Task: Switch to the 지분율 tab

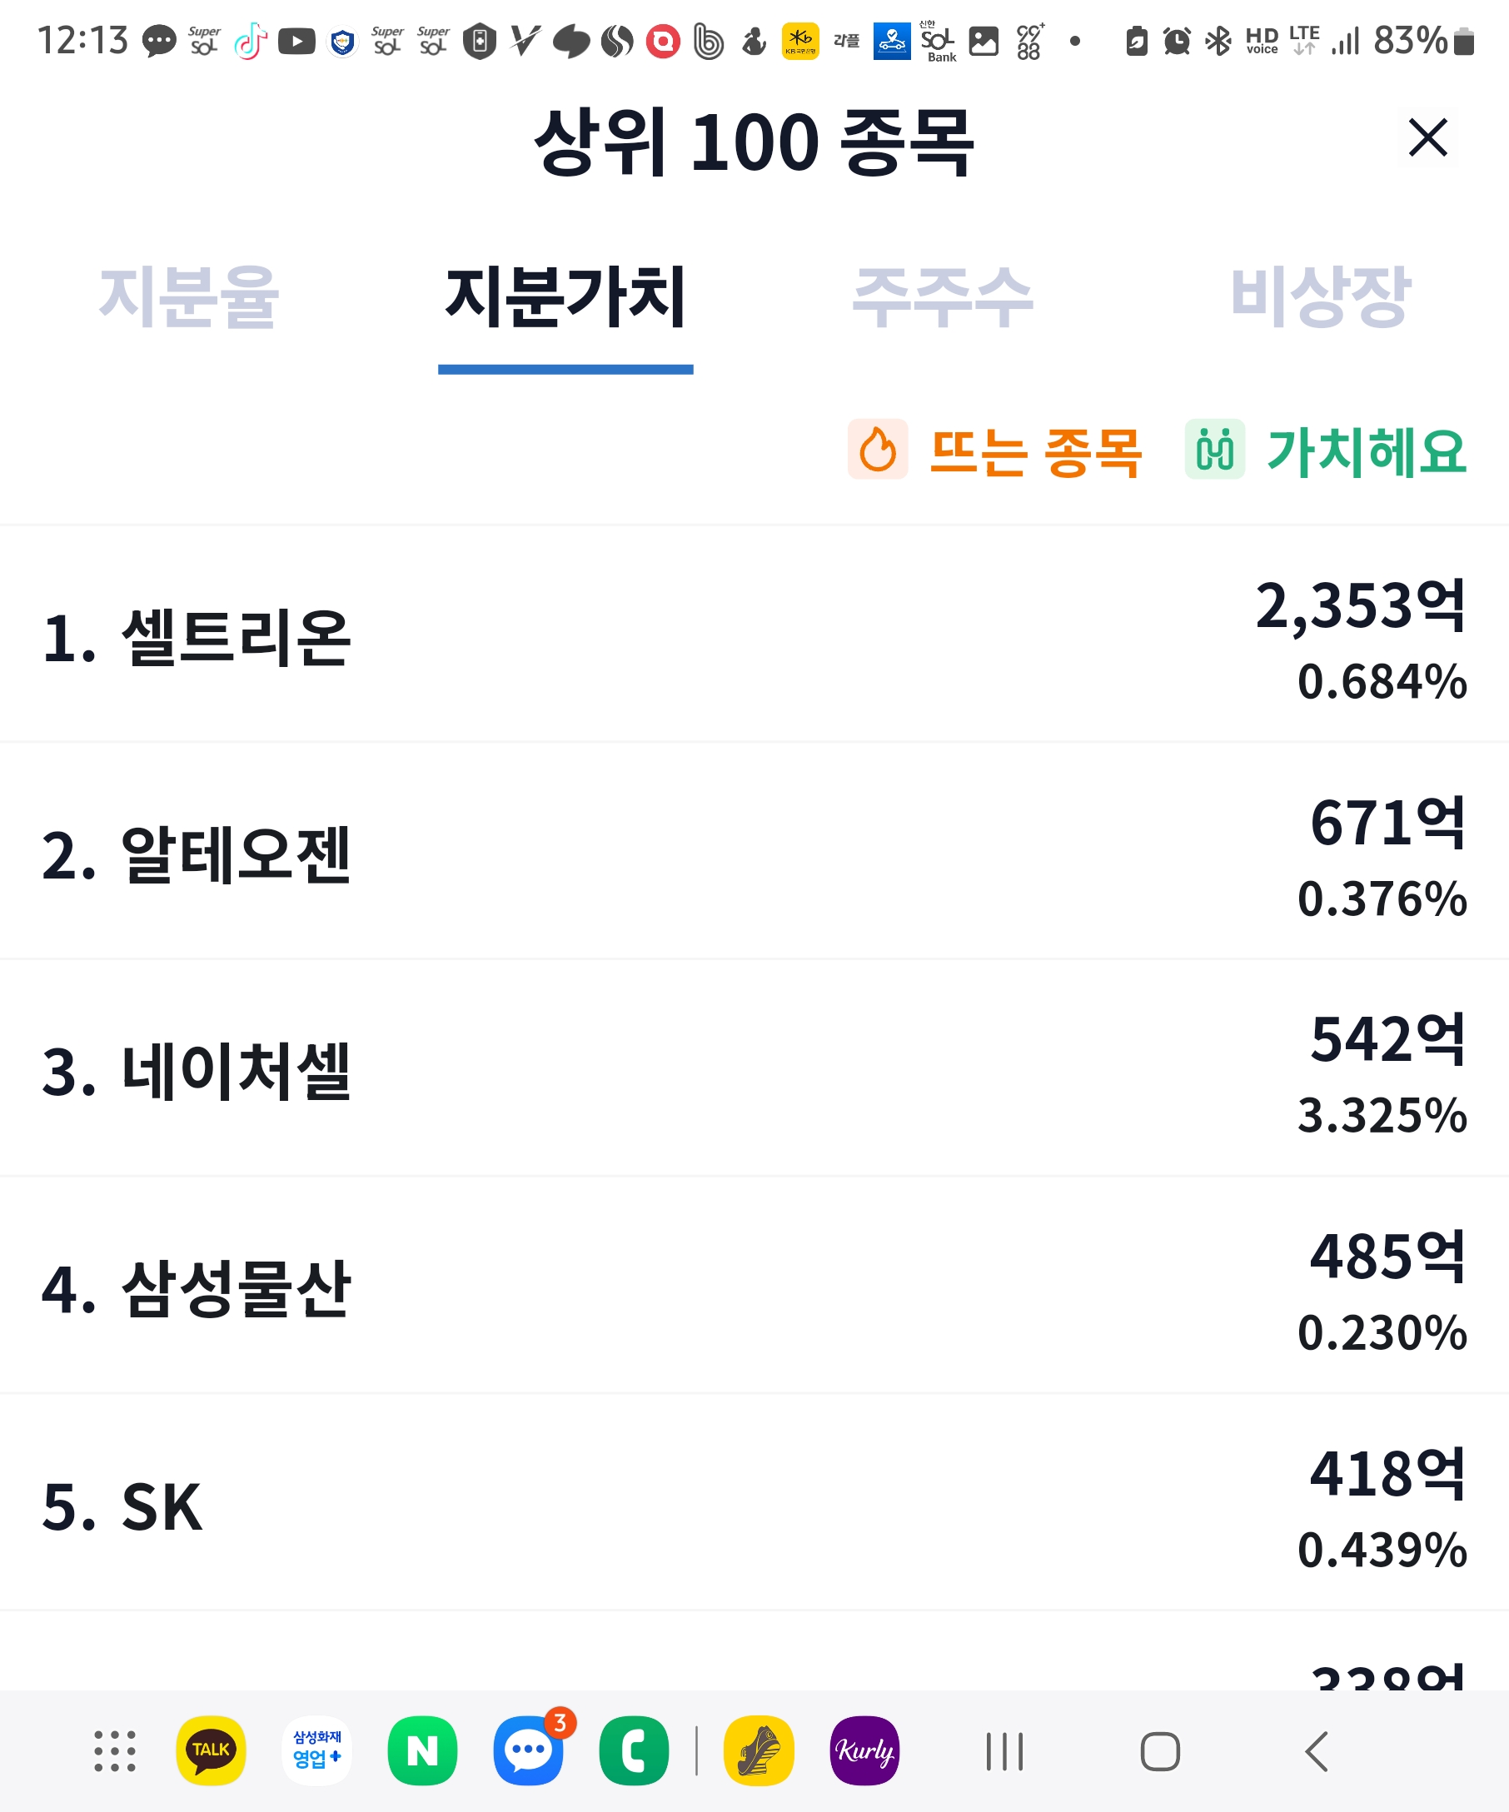Action: 189,296
